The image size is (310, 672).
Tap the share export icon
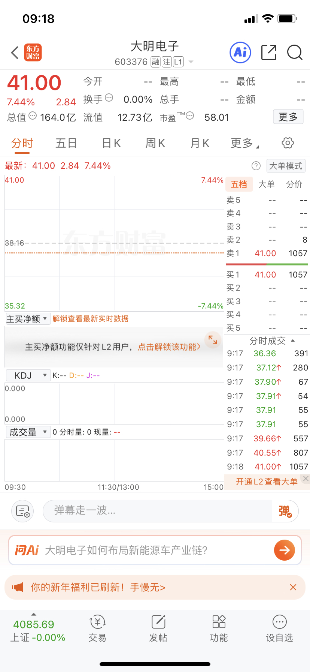click(x=269, y=52)
